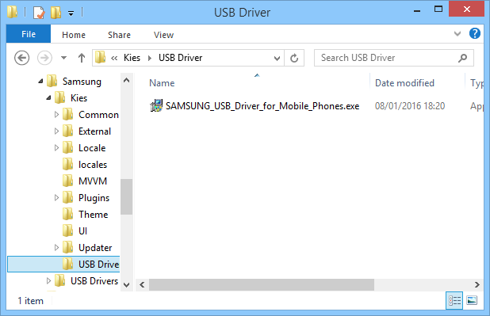The image size is (490, 316).
Task: Click the Search USB Driver field
Action: tap(394, 58)
